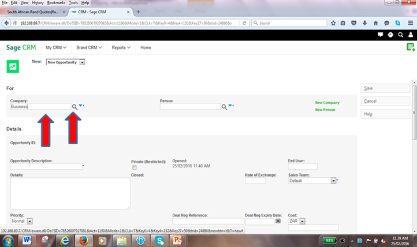The height and width of the screenshot is (247, 417).
Task: Open Firefox hamburger menu
Action: (410, 23)
